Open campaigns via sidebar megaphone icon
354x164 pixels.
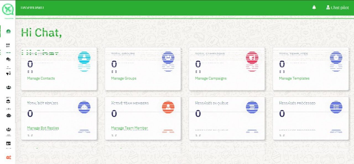tap(8, 73)
